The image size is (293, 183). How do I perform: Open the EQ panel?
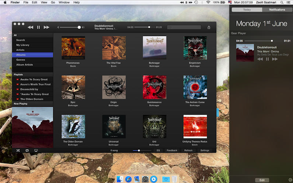158,151
